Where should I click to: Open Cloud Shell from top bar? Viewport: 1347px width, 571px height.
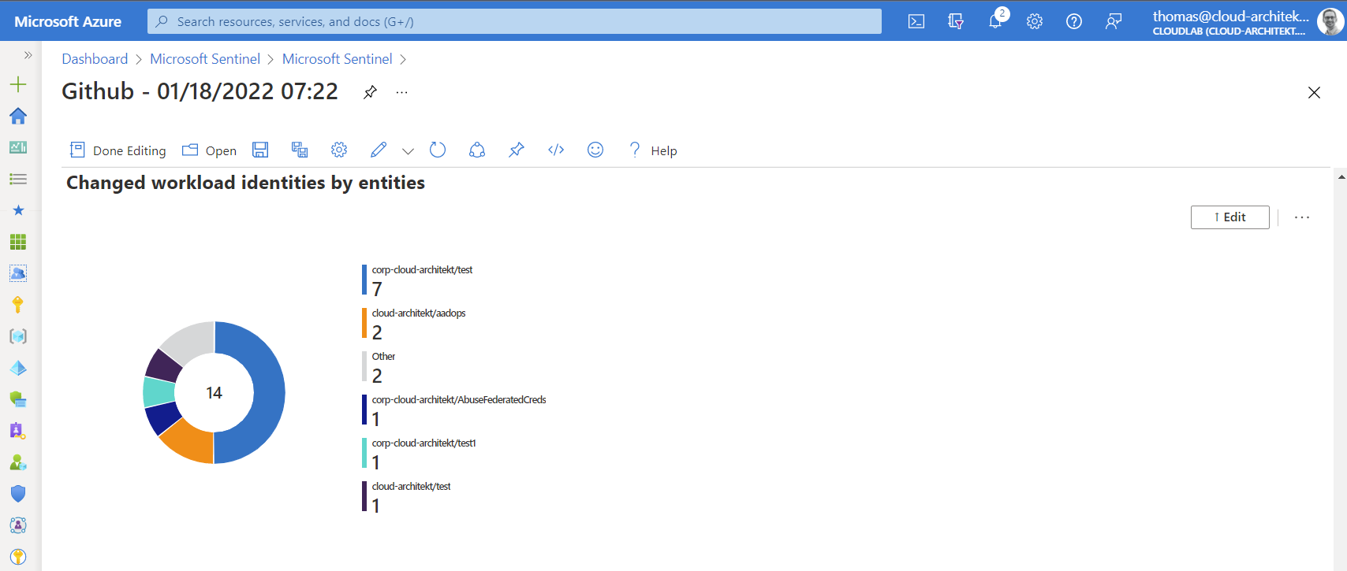pyautogui.click(x=916, y=21)
